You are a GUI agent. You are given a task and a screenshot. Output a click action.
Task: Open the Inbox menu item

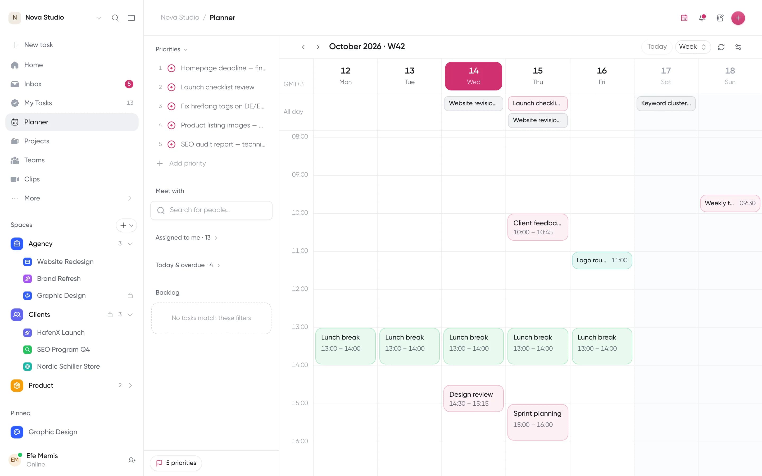click(x=72, y=84)
